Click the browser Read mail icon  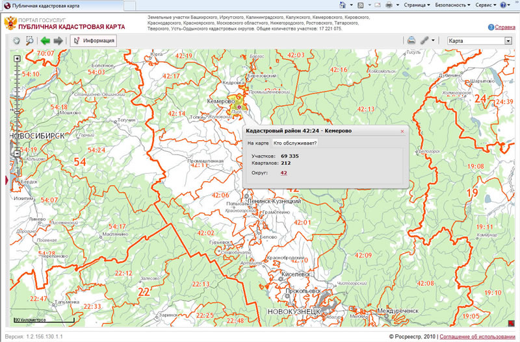tap(378, 5)
